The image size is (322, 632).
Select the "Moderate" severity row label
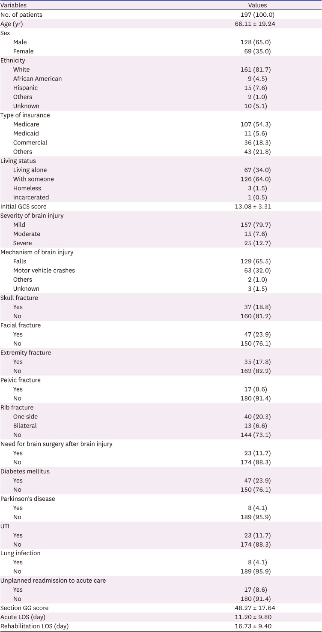click(x=27, y=234)
